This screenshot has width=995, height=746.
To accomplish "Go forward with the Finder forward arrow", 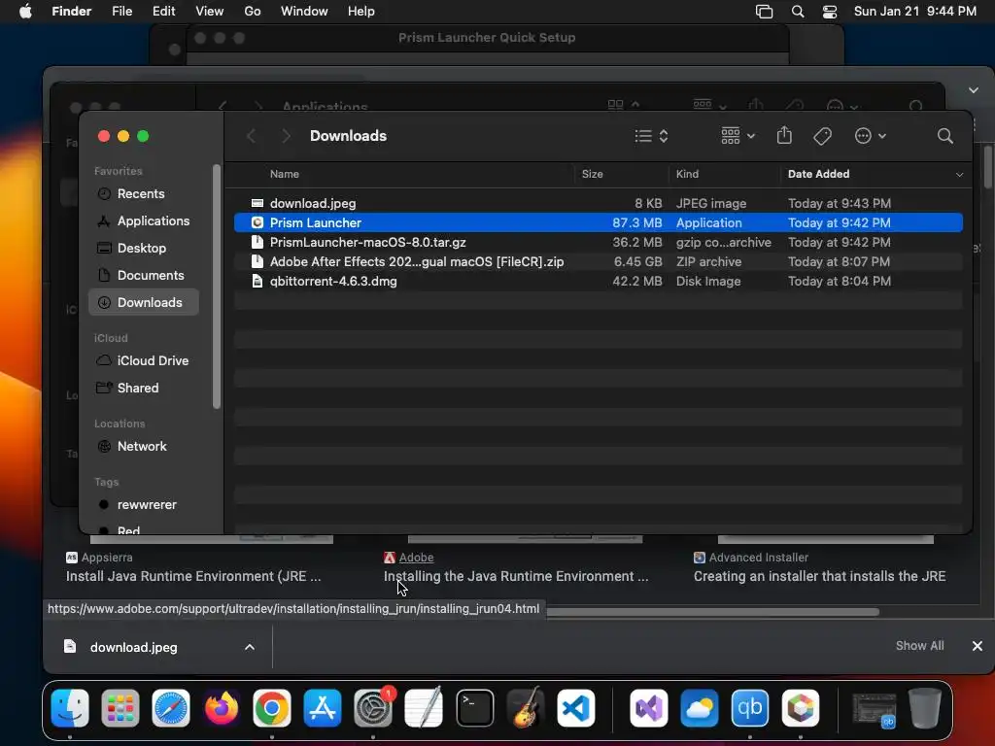I will [x=287, y=136].
